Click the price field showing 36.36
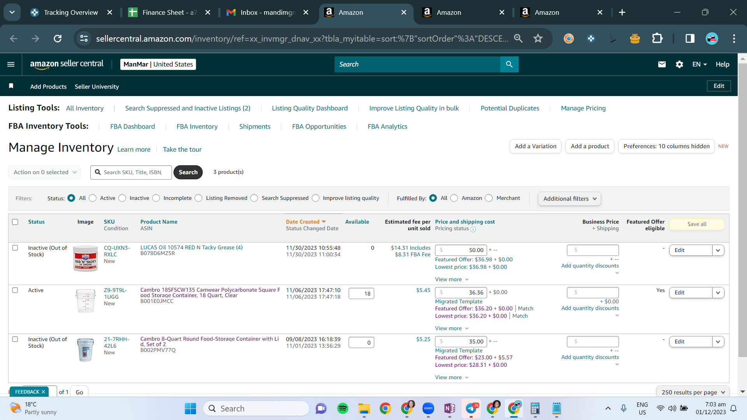The image size is (747, 420). coord(461,292)
